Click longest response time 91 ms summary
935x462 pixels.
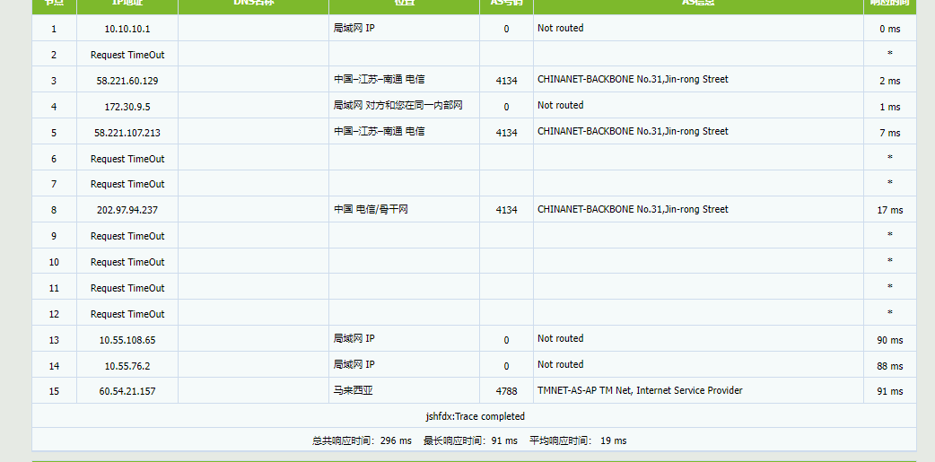pyautogui.click(x=470, y=441)
